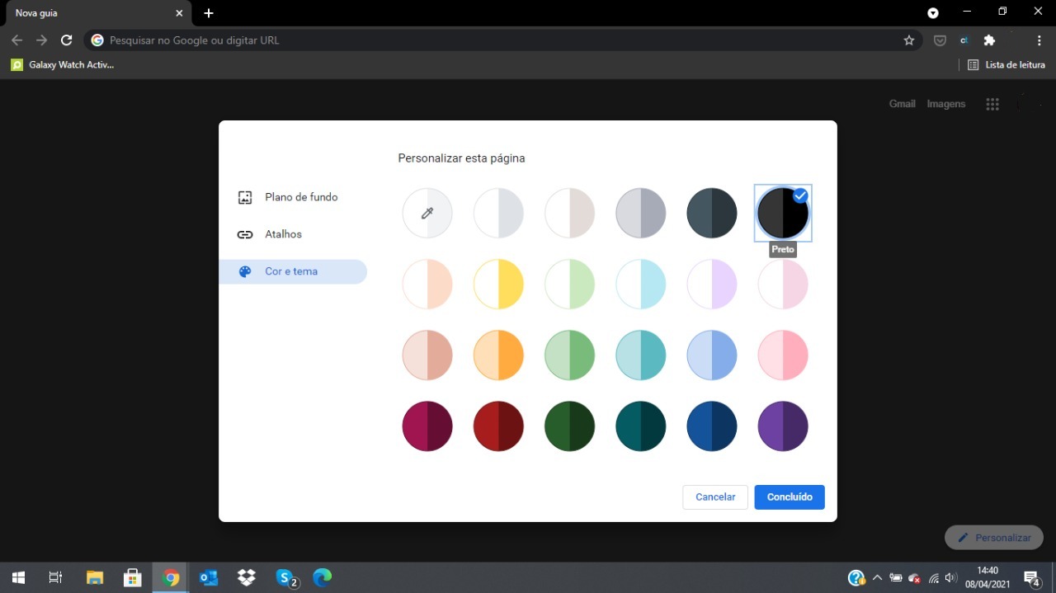Choose the dark magenta theme swatch
This screenshot has width=1056, height=593.
pos(427,426)
